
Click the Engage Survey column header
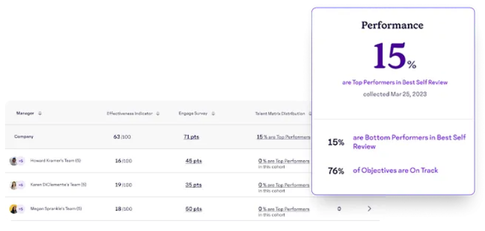[x=193, y=113]
